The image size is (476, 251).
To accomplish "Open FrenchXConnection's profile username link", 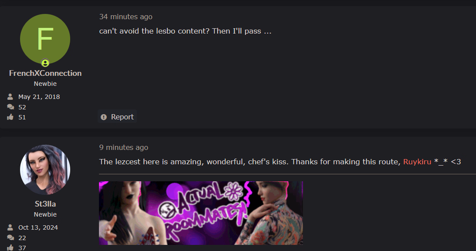I will (x=45, y=73).
